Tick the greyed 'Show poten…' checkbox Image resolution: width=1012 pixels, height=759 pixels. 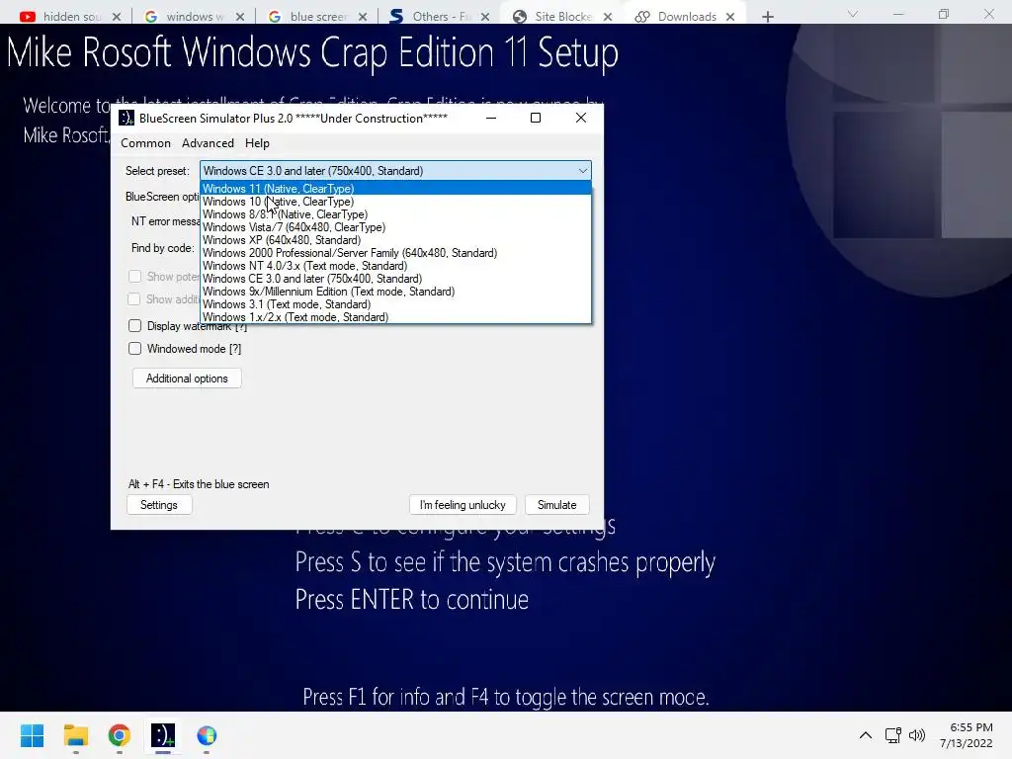click(134, 277)
